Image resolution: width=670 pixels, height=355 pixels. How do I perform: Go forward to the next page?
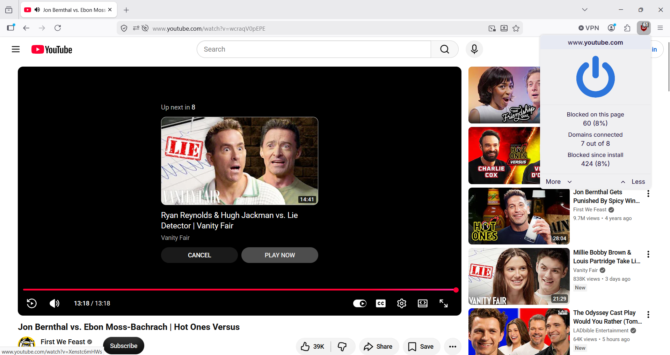click(42, 28)
